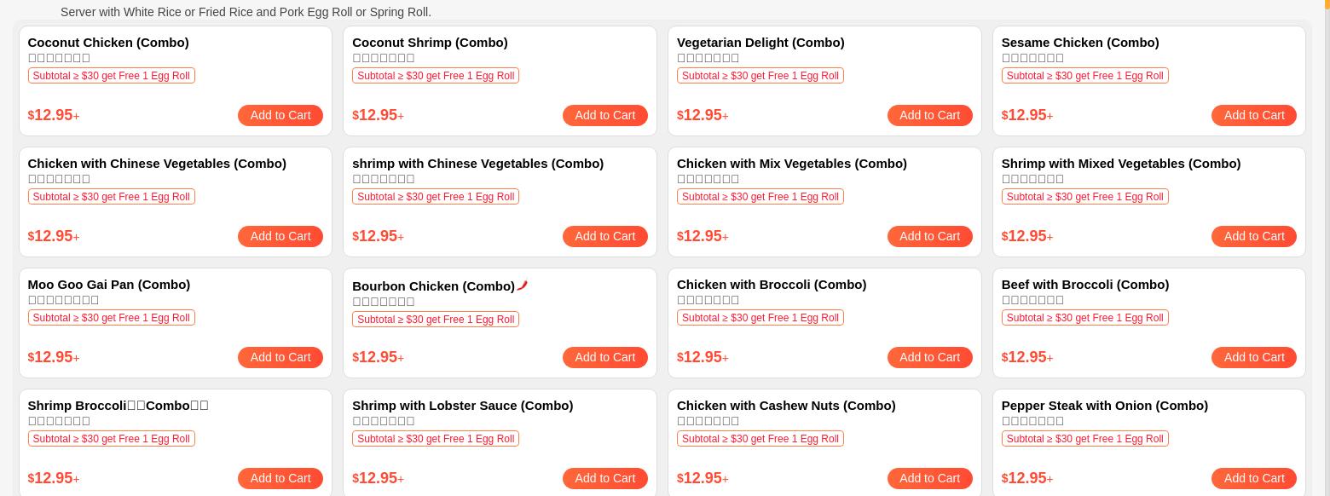
Task: Add Chicken with Cashew Nuts to cart
Action: [x=929, y=478]
